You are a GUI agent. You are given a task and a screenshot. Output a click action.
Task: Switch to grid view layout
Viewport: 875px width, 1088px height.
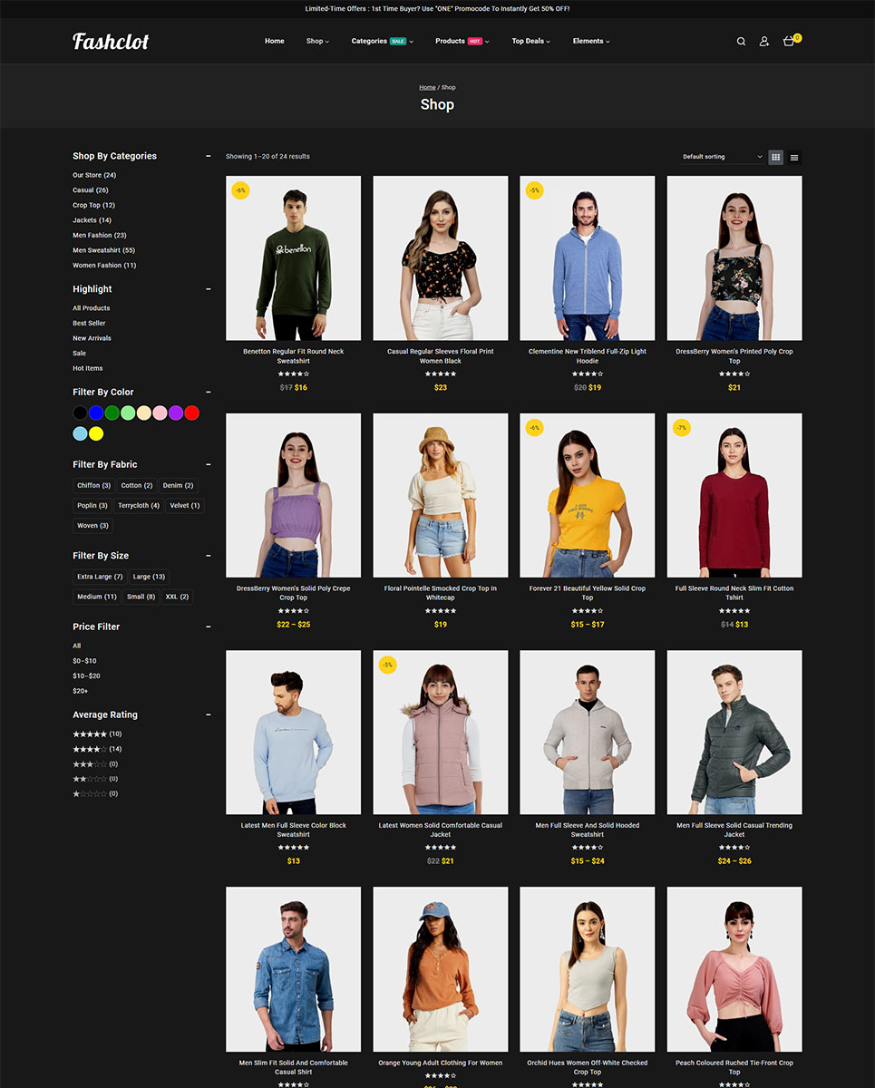[775, 157]
